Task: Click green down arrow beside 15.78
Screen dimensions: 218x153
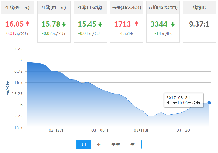Action: [64, 24]
